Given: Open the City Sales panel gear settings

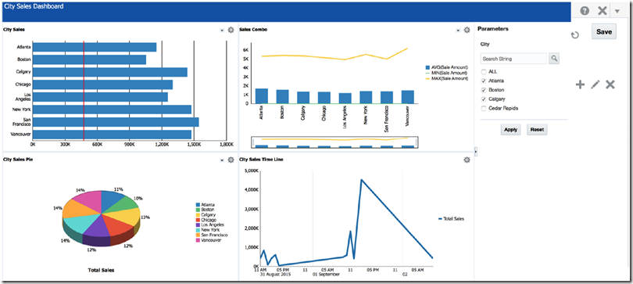Looking at the screenshot, I should pos(231,30).
